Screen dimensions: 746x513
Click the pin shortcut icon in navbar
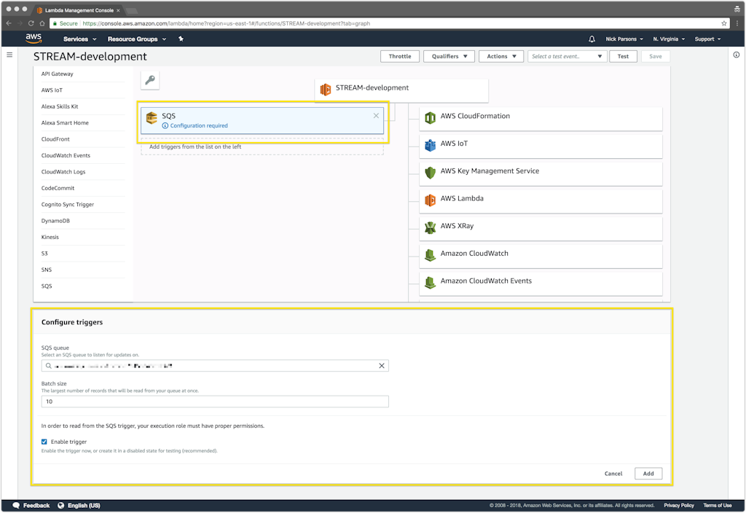181,39
